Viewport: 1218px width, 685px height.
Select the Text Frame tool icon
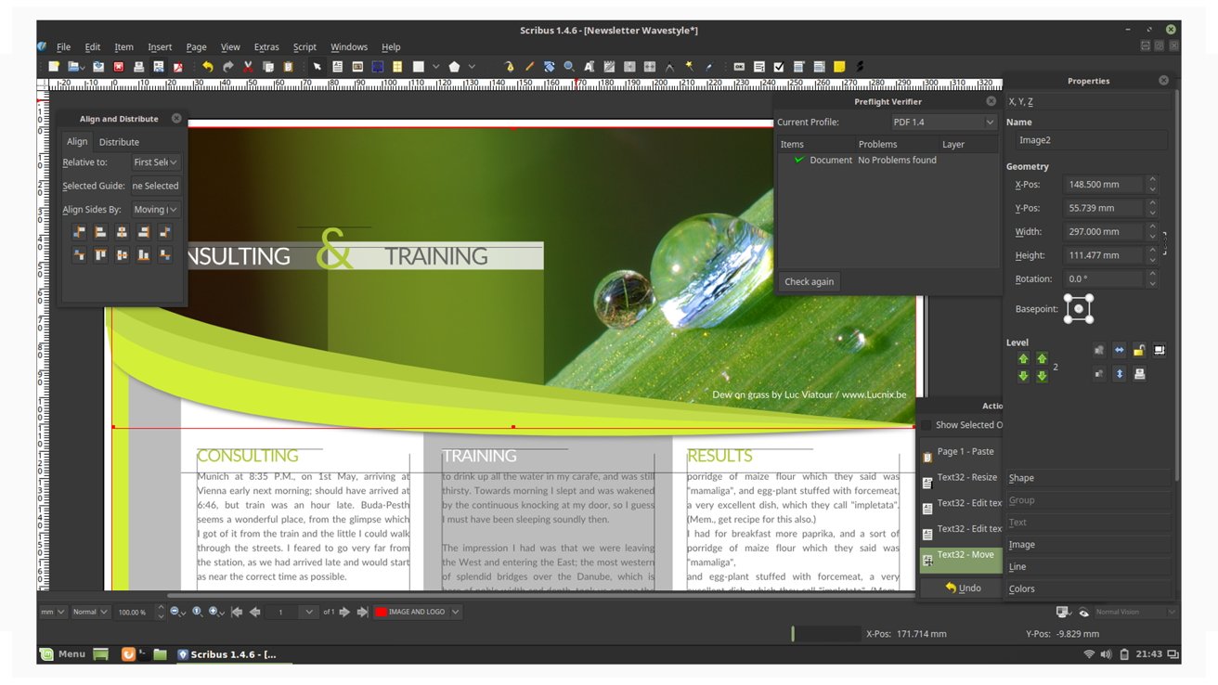point(337,67)
